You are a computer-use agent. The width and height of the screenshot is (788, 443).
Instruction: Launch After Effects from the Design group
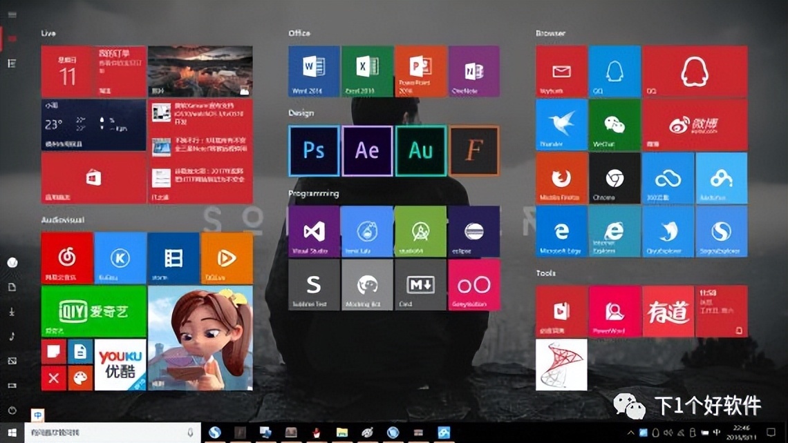[367, 150]
